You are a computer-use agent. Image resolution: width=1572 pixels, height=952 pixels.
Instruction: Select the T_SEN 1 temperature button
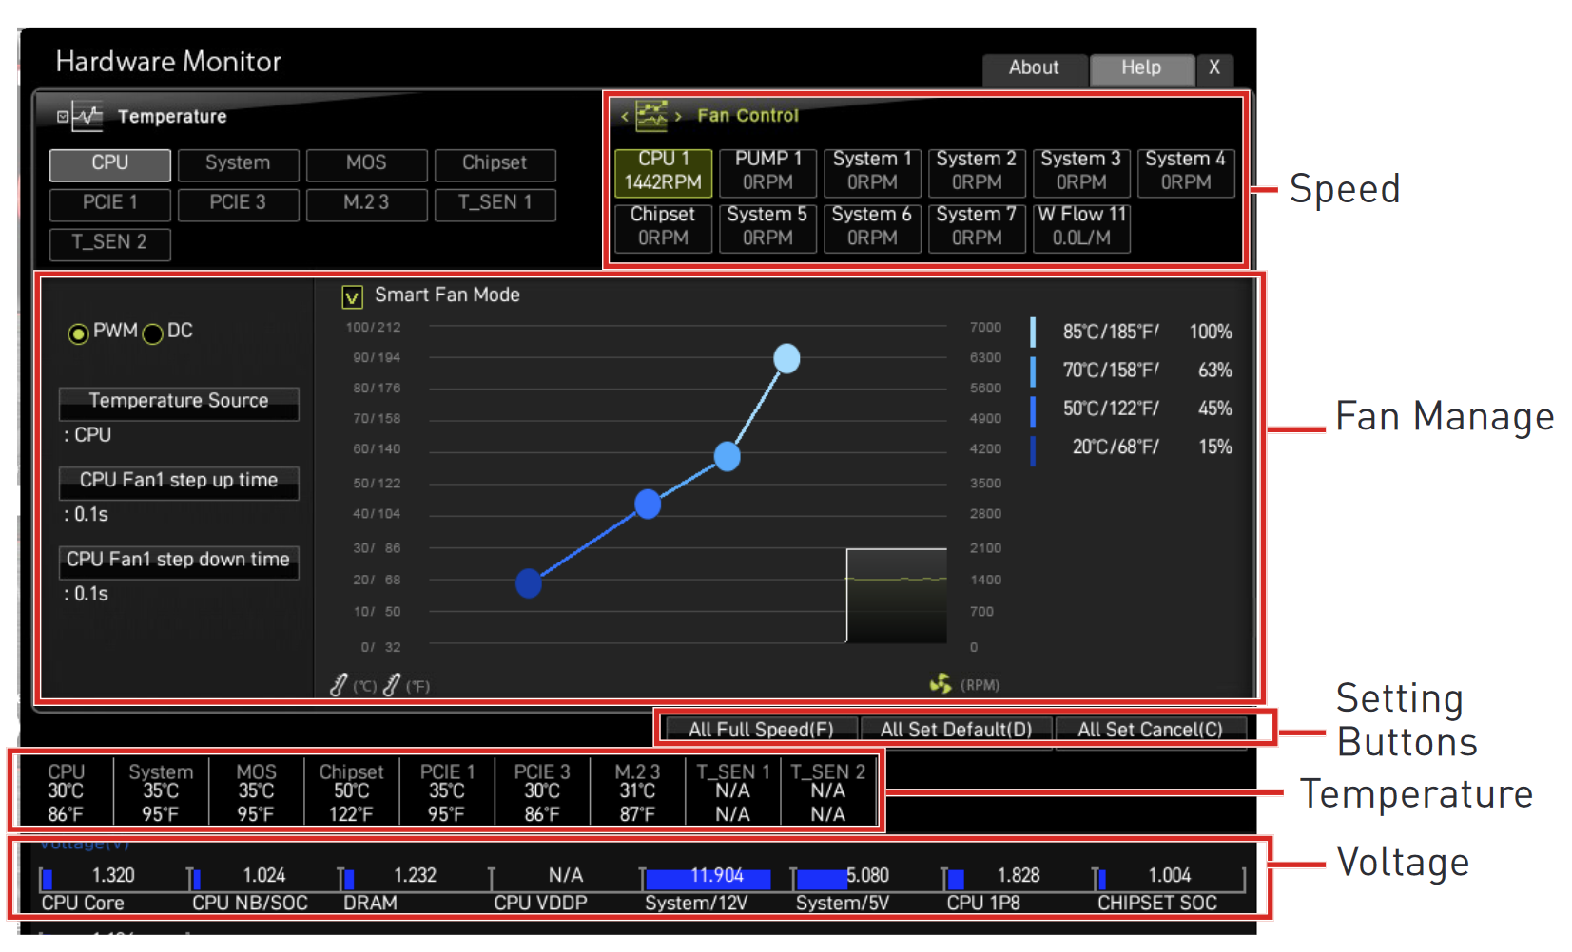pyautogui.click(x=495, y=204)
